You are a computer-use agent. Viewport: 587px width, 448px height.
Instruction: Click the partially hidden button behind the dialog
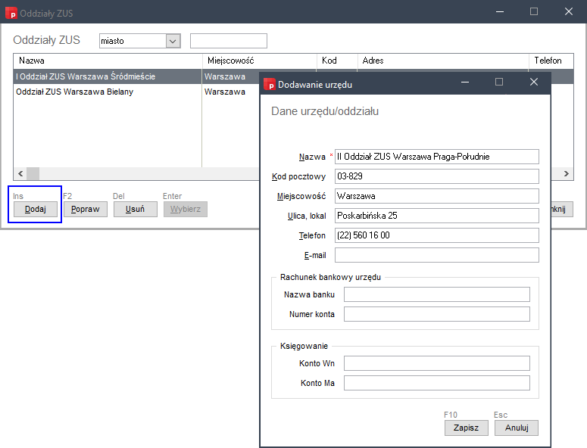pos(562,209)
